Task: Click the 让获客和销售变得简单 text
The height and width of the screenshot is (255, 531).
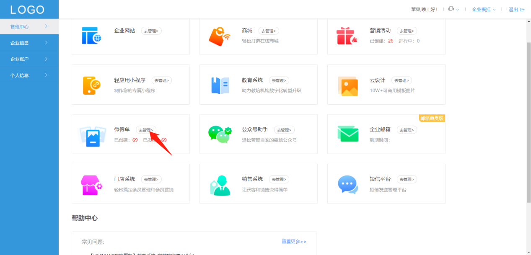Action: pyautogui.click(x=265, y=190)
